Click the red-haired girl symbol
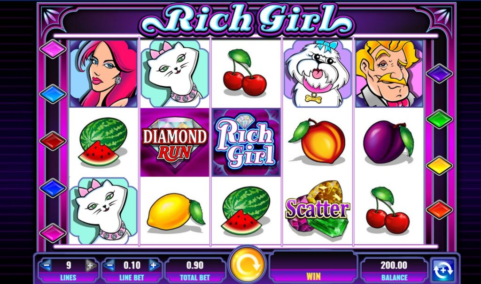This screenshot has height=284, width=481. [103, 74]
